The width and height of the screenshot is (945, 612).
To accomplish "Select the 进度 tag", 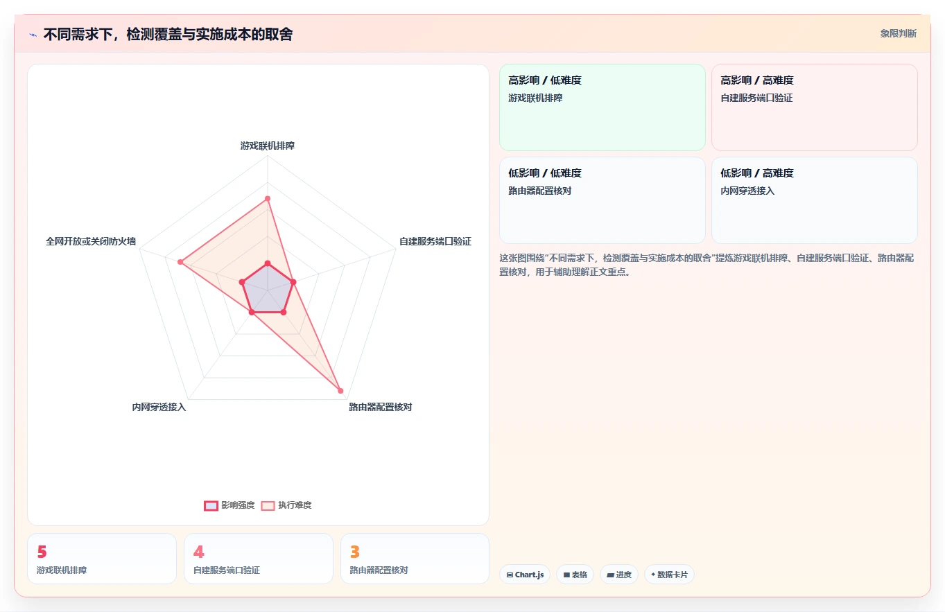I will pos(619,575).
